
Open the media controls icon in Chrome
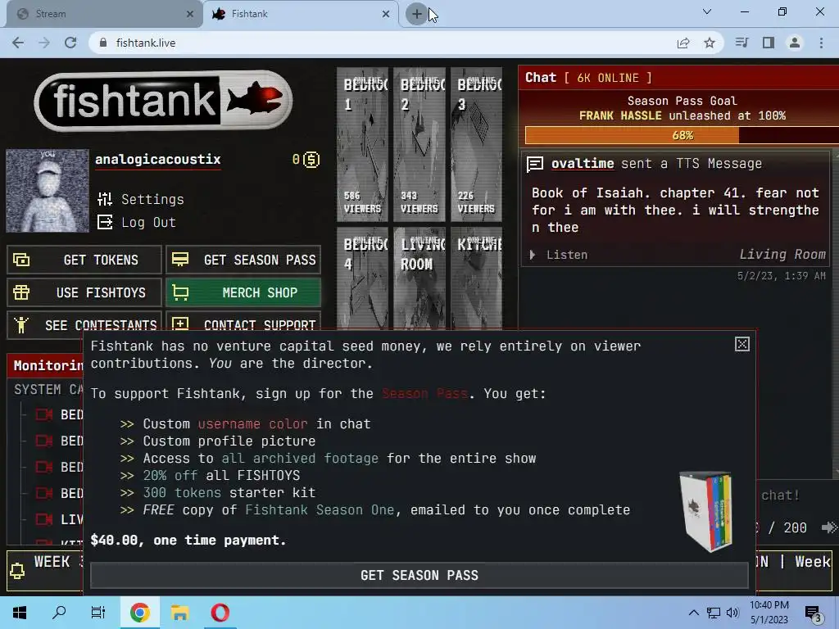pyautogui.click(x=741, y=43)
